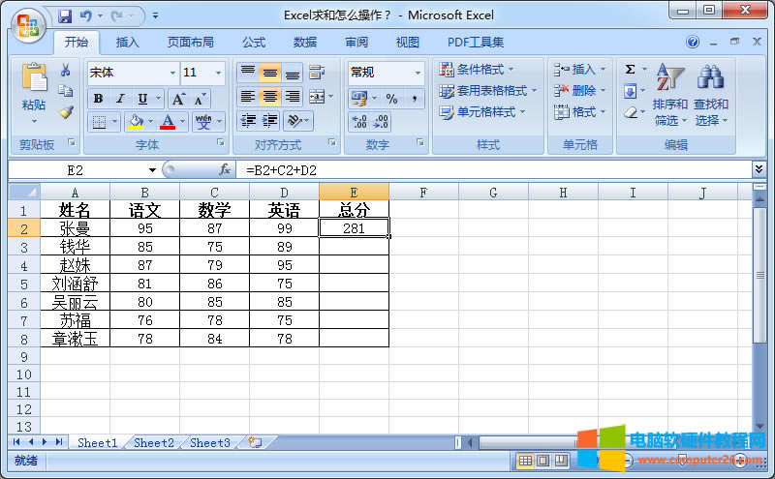Click the Office button logo
Viewport: 775px width, 479px height.
pos(28,26)
